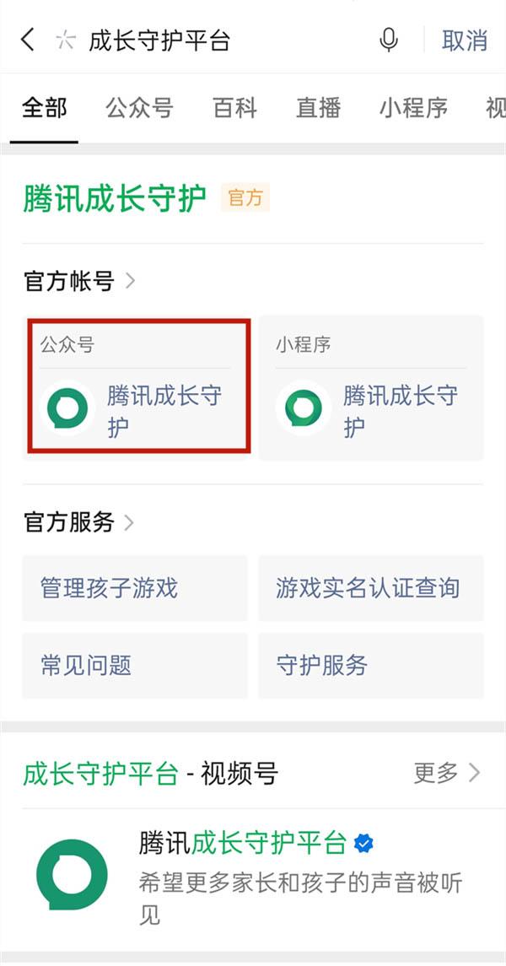The width and height of the screenshot is (506, 966).
Task: Expand 官方服务 using its arrow
Action: pos(129,522)
